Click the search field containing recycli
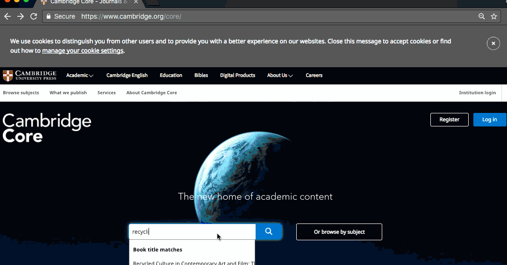 (x=192, y=232)
